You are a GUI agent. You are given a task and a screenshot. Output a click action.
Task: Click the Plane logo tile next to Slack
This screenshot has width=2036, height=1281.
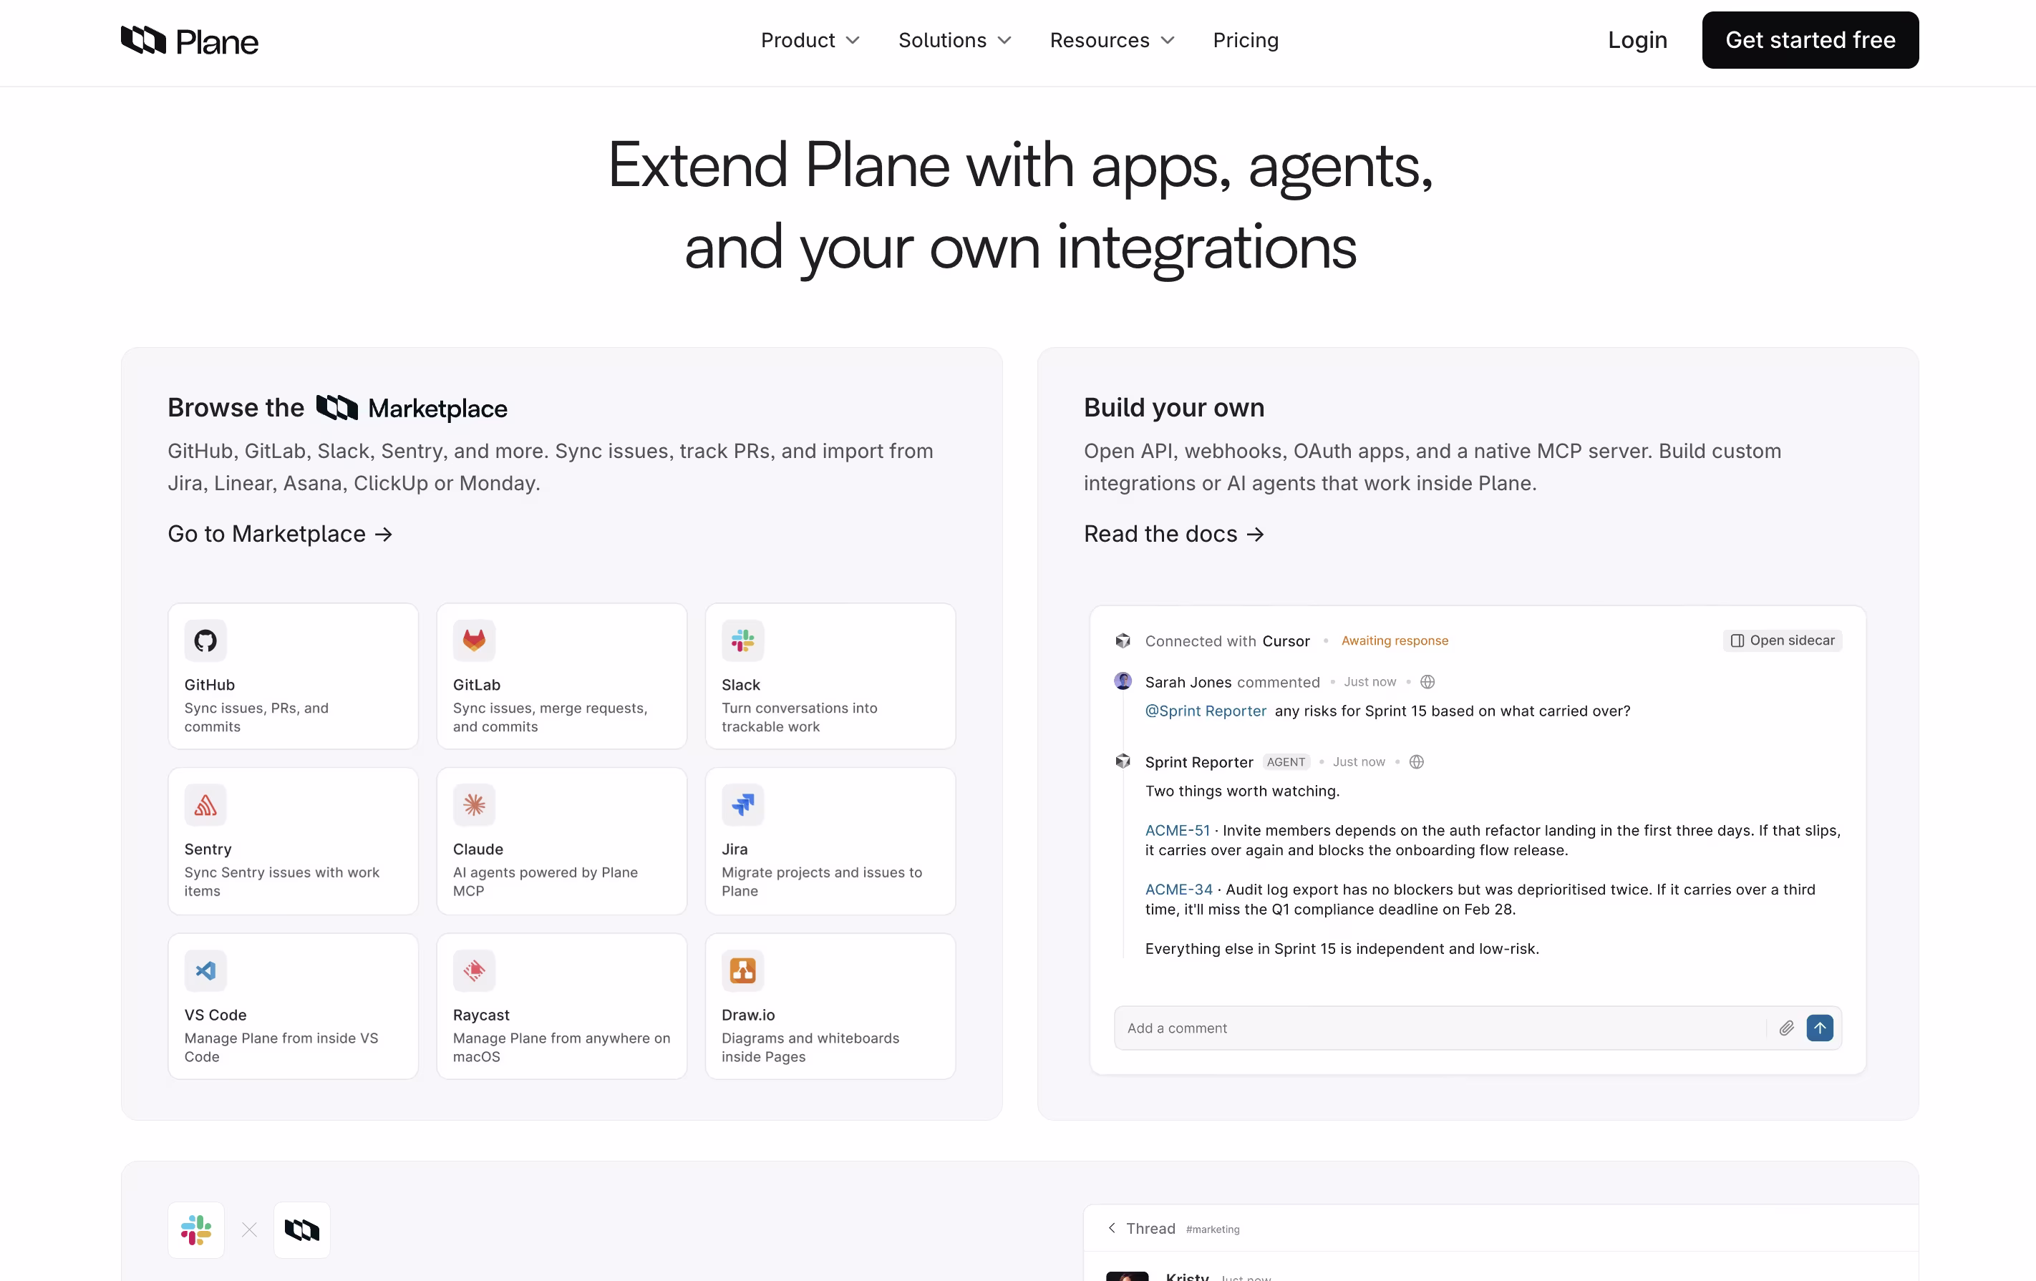click(x=302, y=1229)
